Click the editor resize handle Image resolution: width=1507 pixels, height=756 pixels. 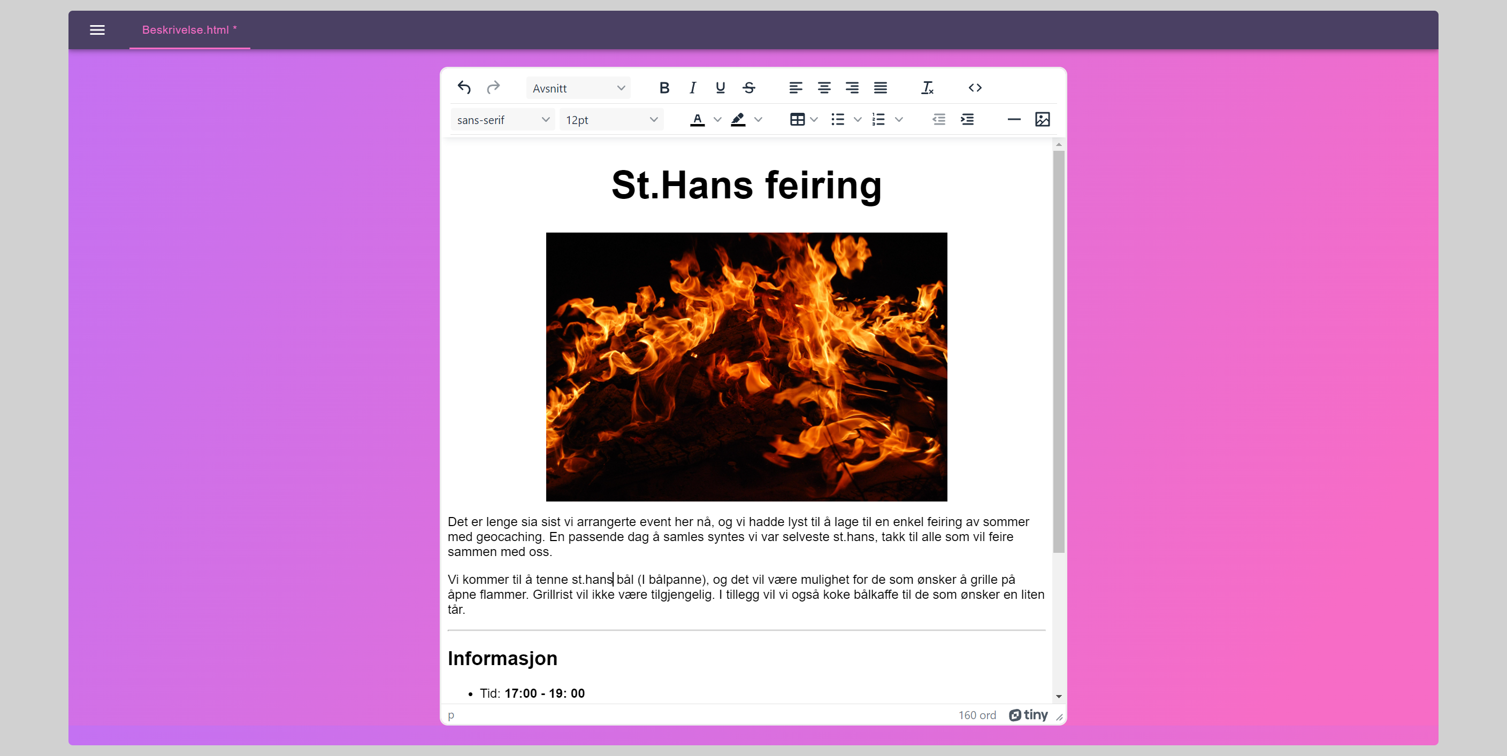click(1059, 717)
